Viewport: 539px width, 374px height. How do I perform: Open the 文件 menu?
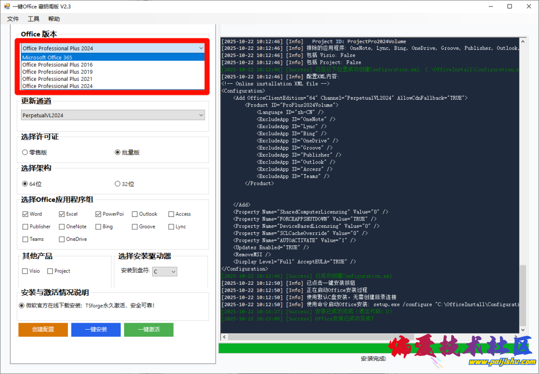(13, 19)
